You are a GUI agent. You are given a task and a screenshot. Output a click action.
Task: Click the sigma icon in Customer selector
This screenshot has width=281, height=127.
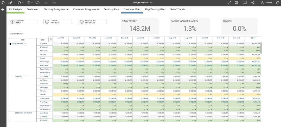[x=12, y=22]
